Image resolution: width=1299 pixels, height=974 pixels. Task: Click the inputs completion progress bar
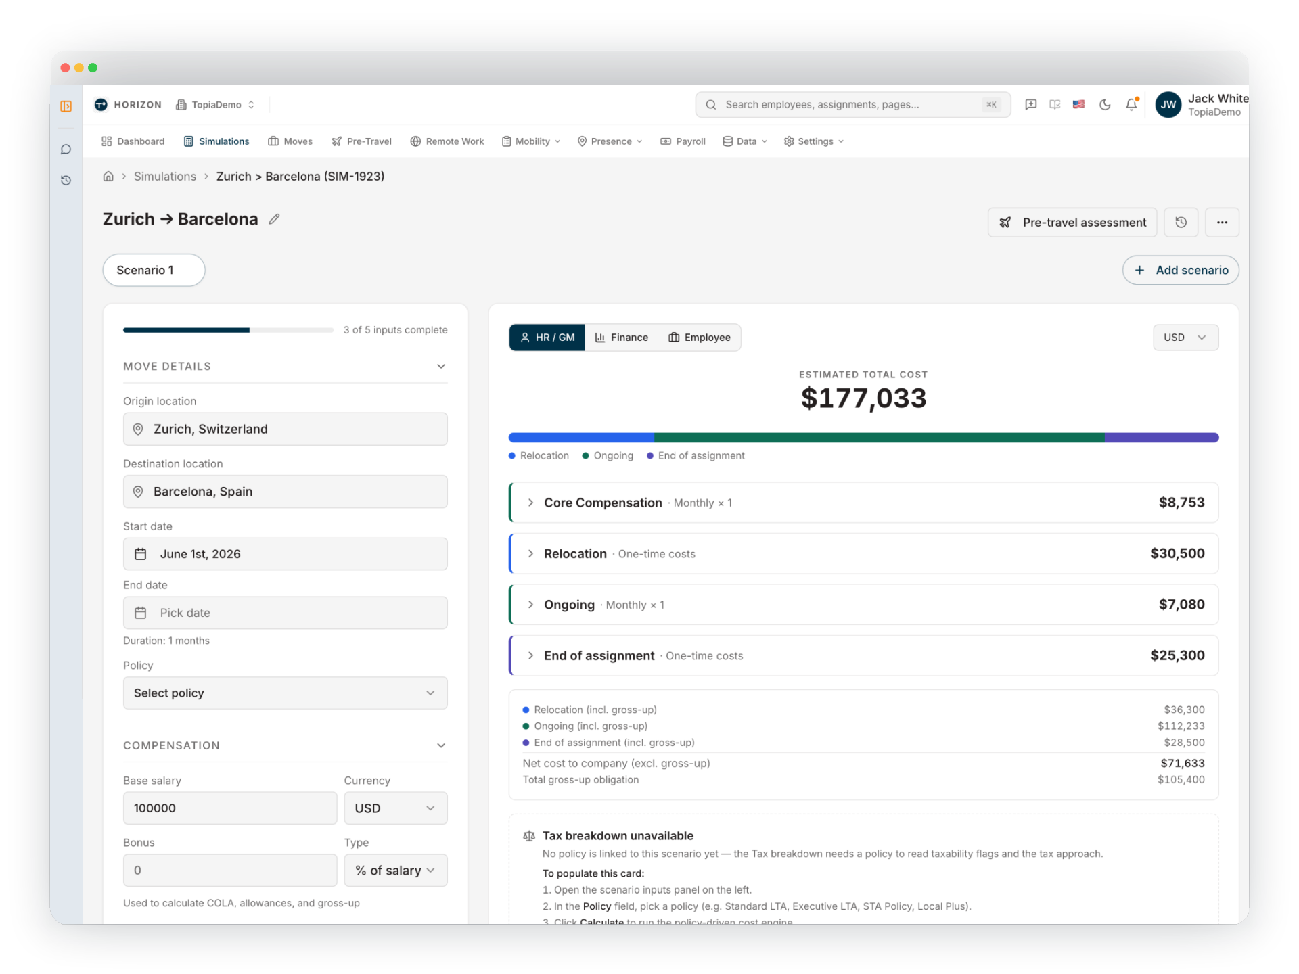[228, 330]
